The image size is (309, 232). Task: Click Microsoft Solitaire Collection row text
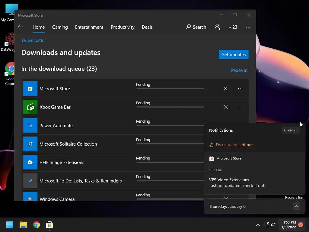click(x=68, y=144)
